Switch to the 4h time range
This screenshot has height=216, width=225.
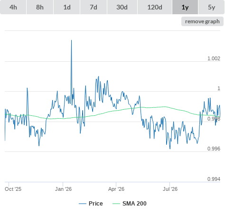coord(13,7)
